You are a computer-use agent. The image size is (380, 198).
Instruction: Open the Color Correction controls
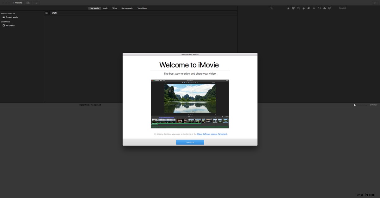pos(293,8)
